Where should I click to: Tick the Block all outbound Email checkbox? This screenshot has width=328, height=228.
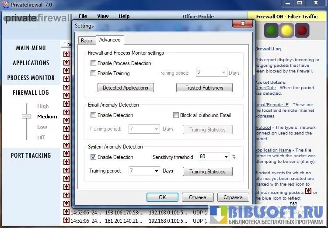coord(176,115)
